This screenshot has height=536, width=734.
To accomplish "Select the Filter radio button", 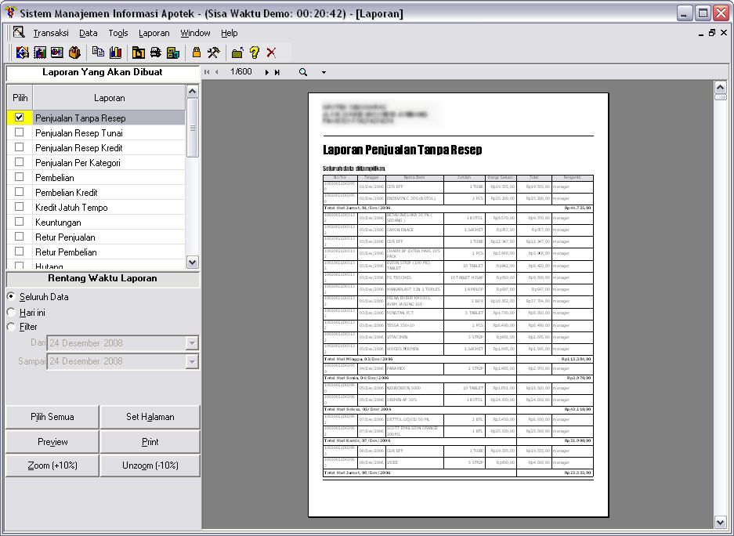I will coord(11,326).
